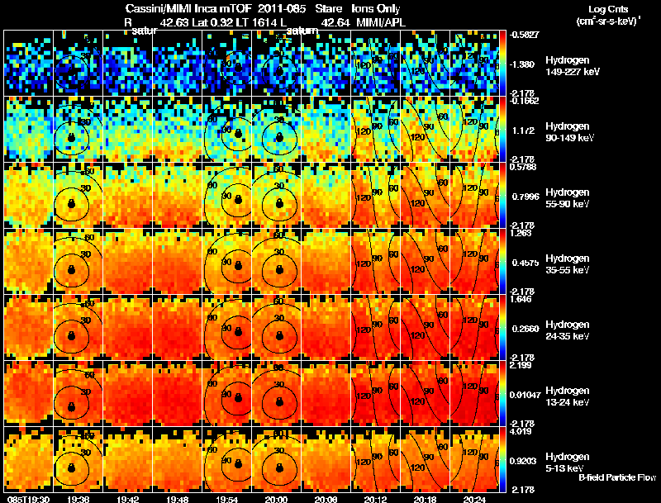Click the 0.01047 color scale midpoint

click(x=525, y=395)
